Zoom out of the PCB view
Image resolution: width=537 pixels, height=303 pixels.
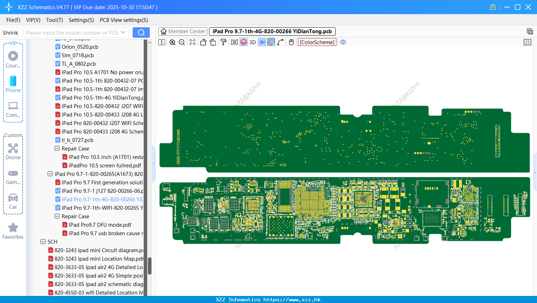coord(182,42)
